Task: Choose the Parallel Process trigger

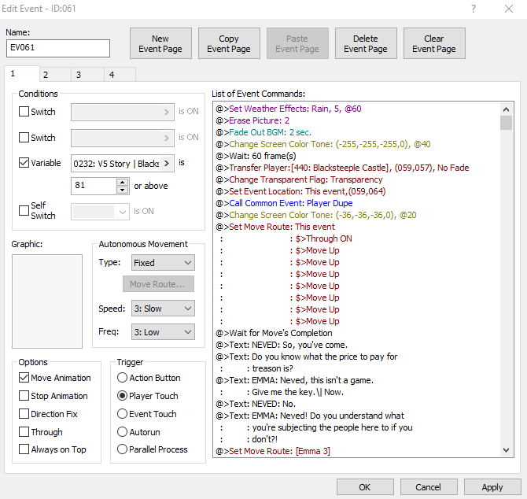Action: pos(122,449)
